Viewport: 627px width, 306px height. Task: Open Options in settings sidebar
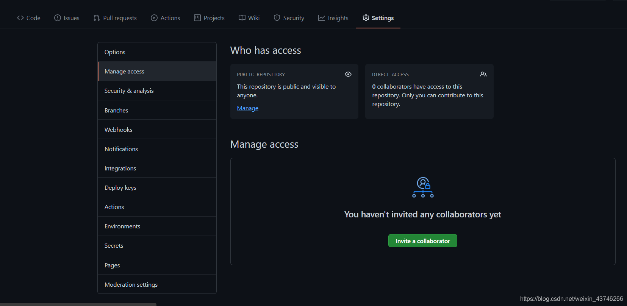coord(157,52)
